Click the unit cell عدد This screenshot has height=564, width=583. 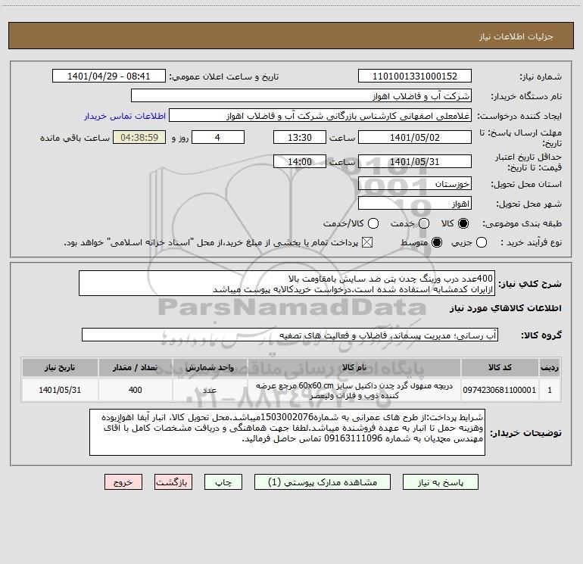tap(210, 390)
